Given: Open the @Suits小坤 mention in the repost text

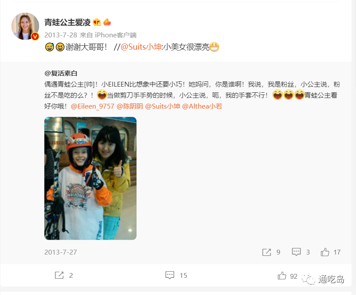Looking at the screenshot, I should pos(141,47).
